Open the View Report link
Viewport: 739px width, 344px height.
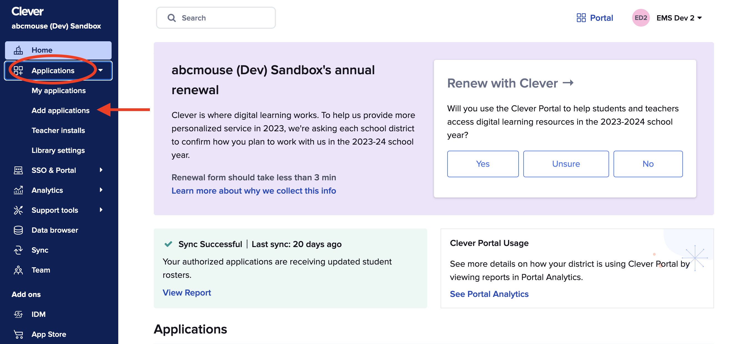click(x=187, y=292)
